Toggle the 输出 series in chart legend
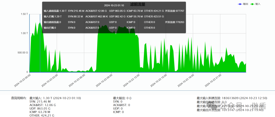 (243, 4)
